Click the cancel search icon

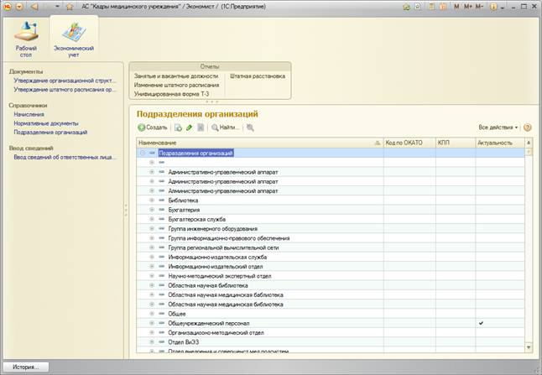pyautogui.click(x=251, y=128)
